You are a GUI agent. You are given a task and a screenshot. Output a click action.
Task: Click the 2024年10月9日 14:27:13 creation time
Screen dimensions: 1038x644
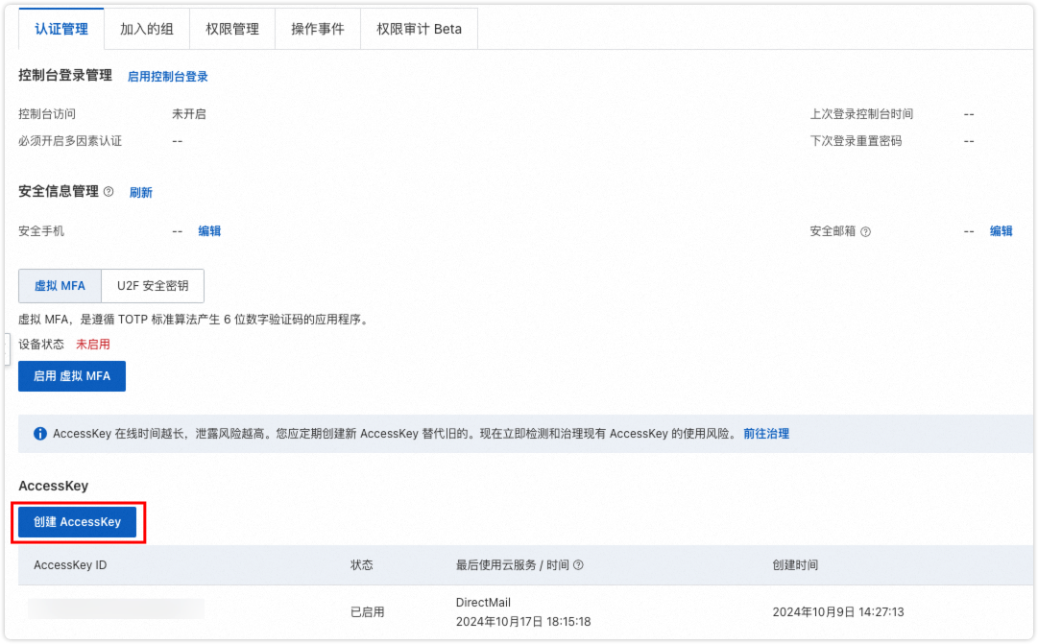coord(838,612)
